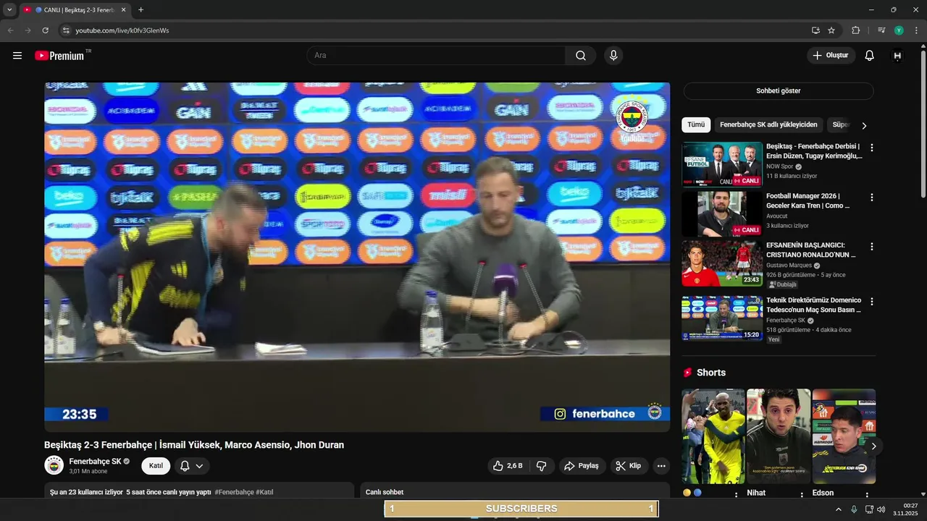
Task: Open the #Fenerbahçe hashtag link
Action: tap(234, 492)
